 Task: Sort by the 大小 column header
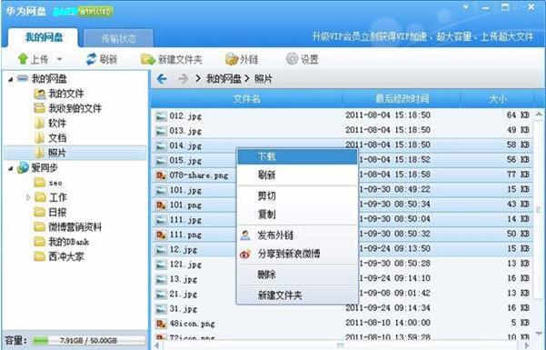pyautogui.click(x=497, y=99)
